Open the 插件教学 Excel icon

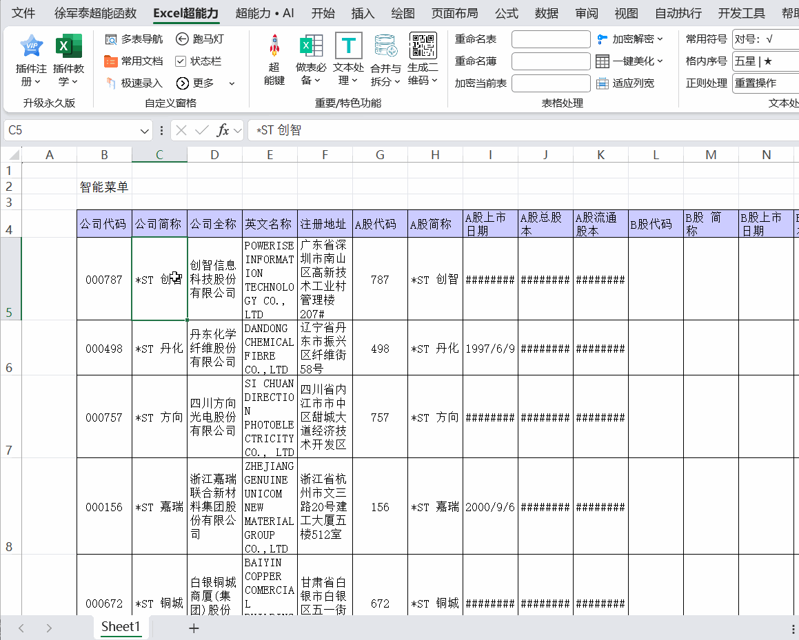tap(68, 46)
